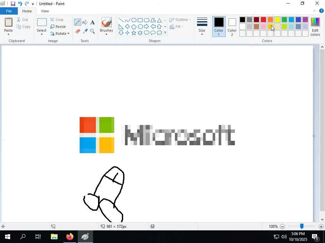Switch to the View tab
Screen dimensions: 325x243
click(45, 11)
